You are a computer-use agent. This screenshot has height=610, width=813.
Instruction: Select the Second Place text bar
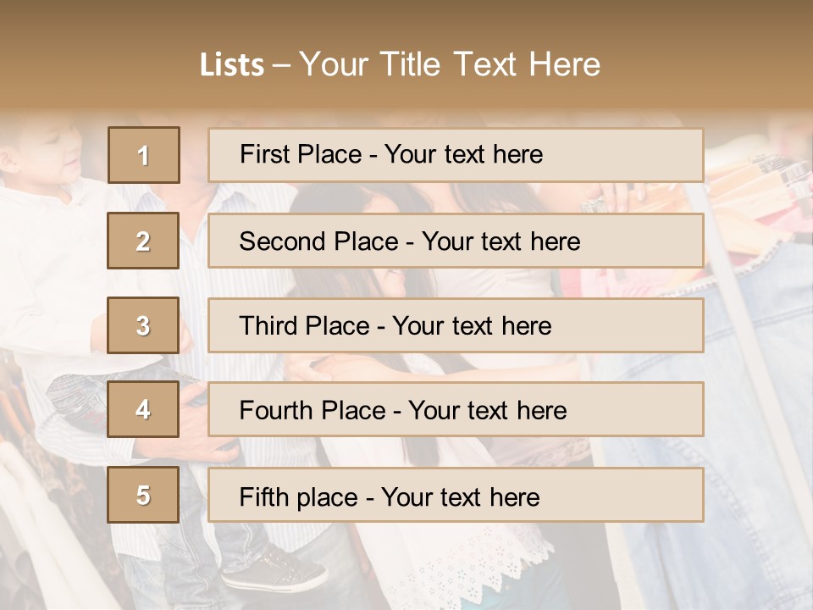pos(456,241)
